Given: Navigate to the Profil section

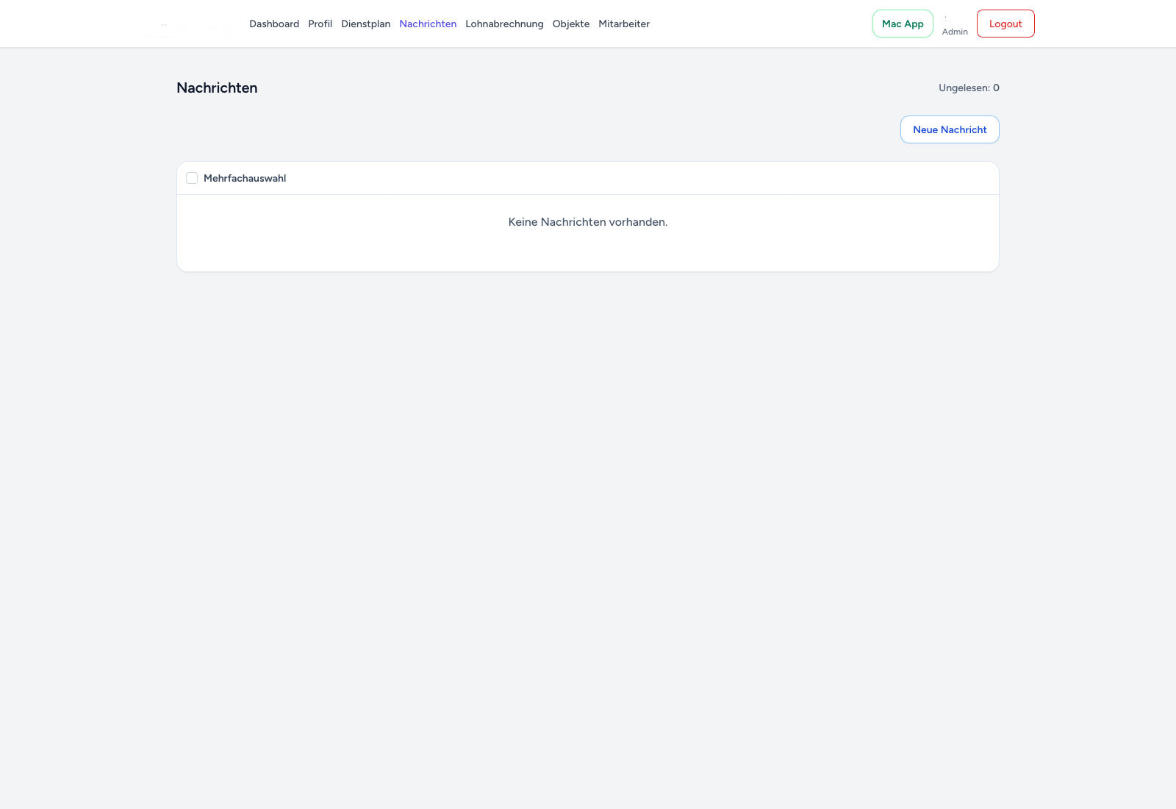Looking at the screenshot, I should (x=320, y=24).
